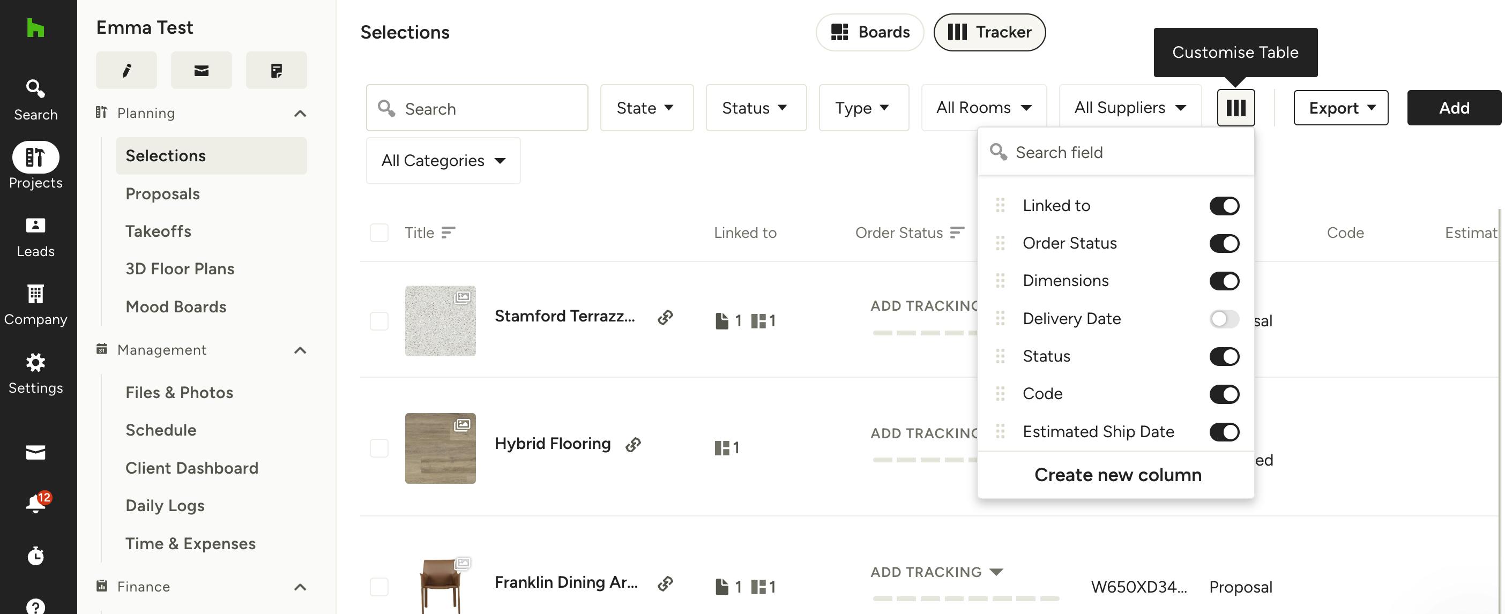Click the note icon under Emma Test

point(277,70)
